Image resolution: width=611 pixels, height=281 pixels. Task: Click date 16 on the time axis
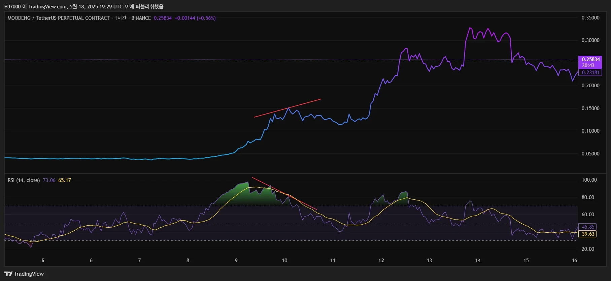[574, 261]
